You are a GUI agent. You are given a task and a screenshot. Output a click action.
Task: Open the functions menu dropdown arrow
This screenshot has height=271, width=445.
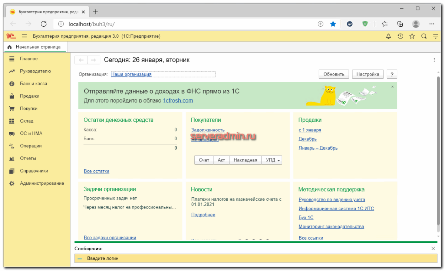(435, 36)
